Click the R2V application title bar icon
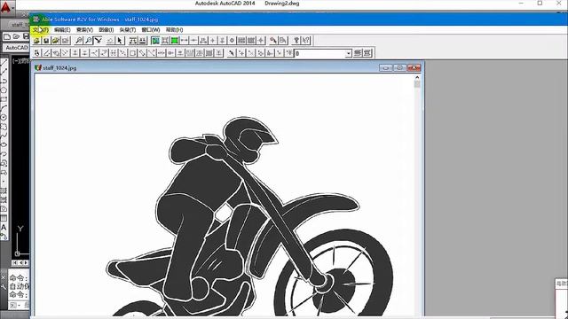This screenshot has width=568, height=319. click(x=35, y=19)
